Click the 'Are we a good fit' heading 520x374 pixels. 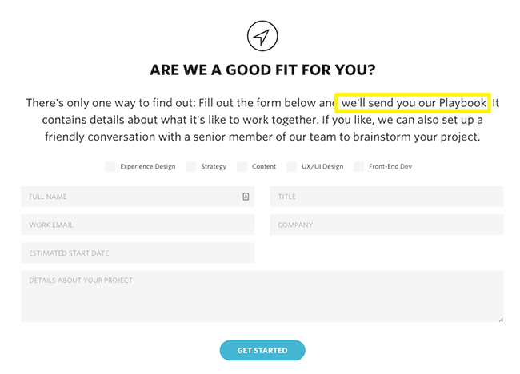pos(262,70)
